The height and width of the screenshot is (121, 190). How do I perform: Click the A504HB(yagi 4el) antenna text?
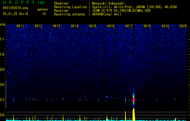point(107,14)
